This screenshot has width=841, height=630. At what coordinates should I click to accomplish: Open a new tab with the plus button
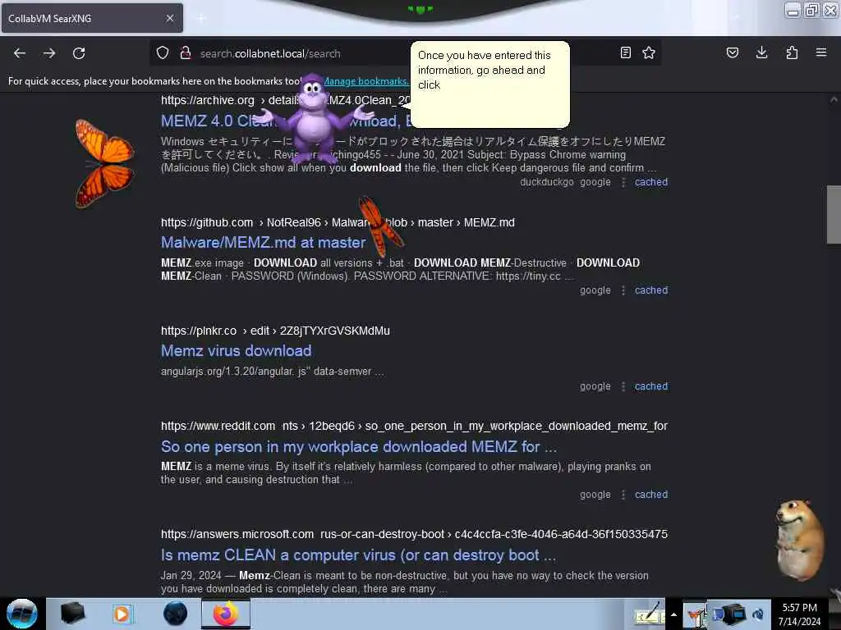pos(201,18)
